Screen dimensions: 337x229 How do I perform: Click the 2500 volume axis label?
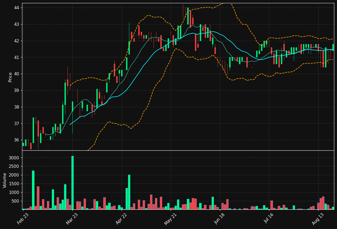click(x=14, y=166)
